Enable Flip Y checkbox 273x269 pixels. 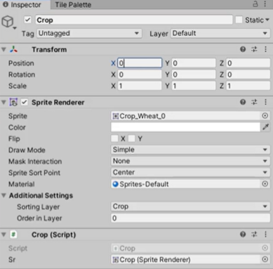pyautogui.click(x=132, y=138)
